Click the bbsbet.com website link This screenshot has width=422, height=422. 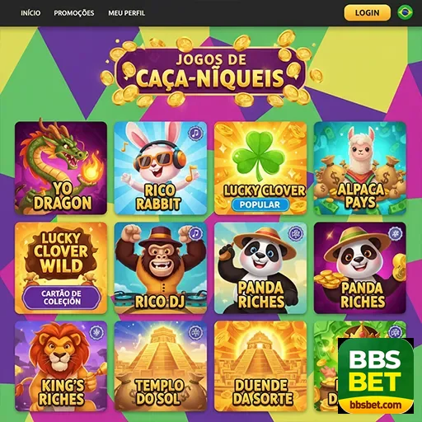click(376, 405)
